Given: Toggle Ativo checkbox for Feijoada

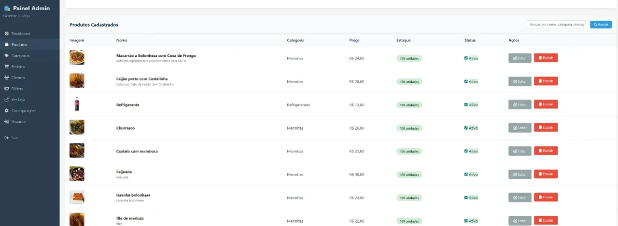Looking at the screenshot, I should (466, 174).
